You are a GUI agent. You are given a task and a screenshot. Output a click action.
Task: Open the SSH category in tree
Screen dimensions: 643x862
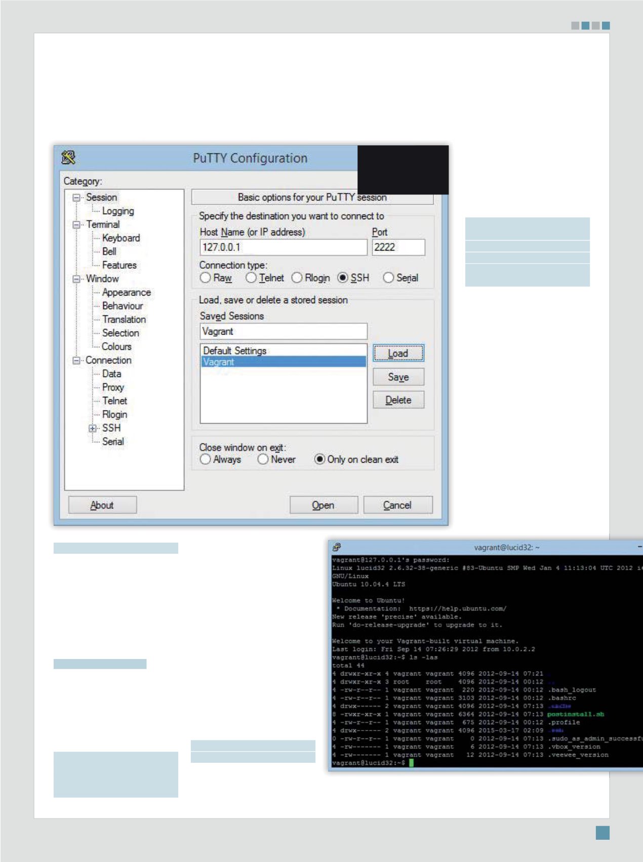(111, 428)
